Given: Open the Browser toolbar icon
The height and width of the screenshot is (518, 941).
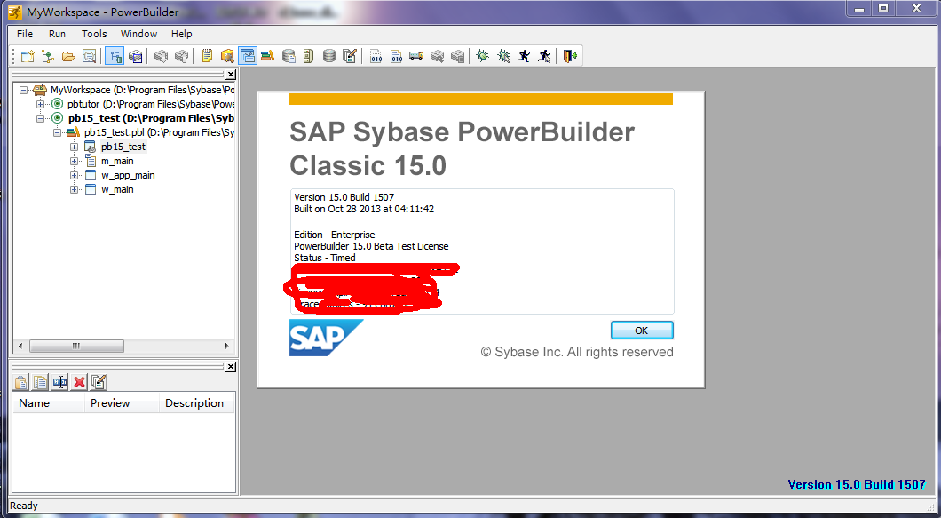Looking at the screenshot, I should (x=227, y=56).
